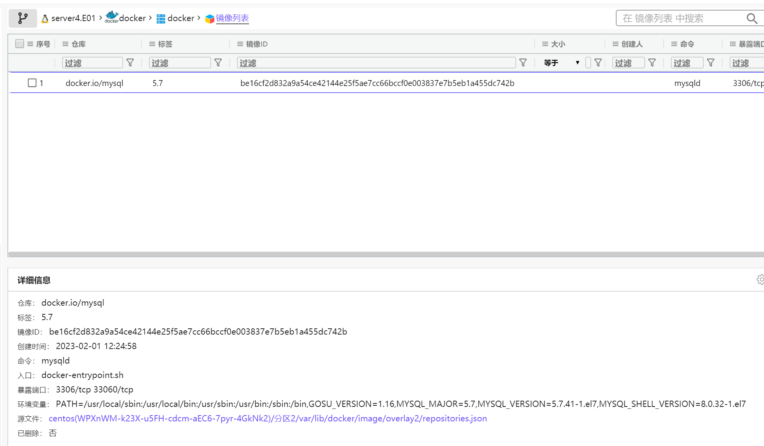The height and width of the screenshot is (446, 764).
Task: Open the 仓库 column header menu
Action: click(65, 44)
